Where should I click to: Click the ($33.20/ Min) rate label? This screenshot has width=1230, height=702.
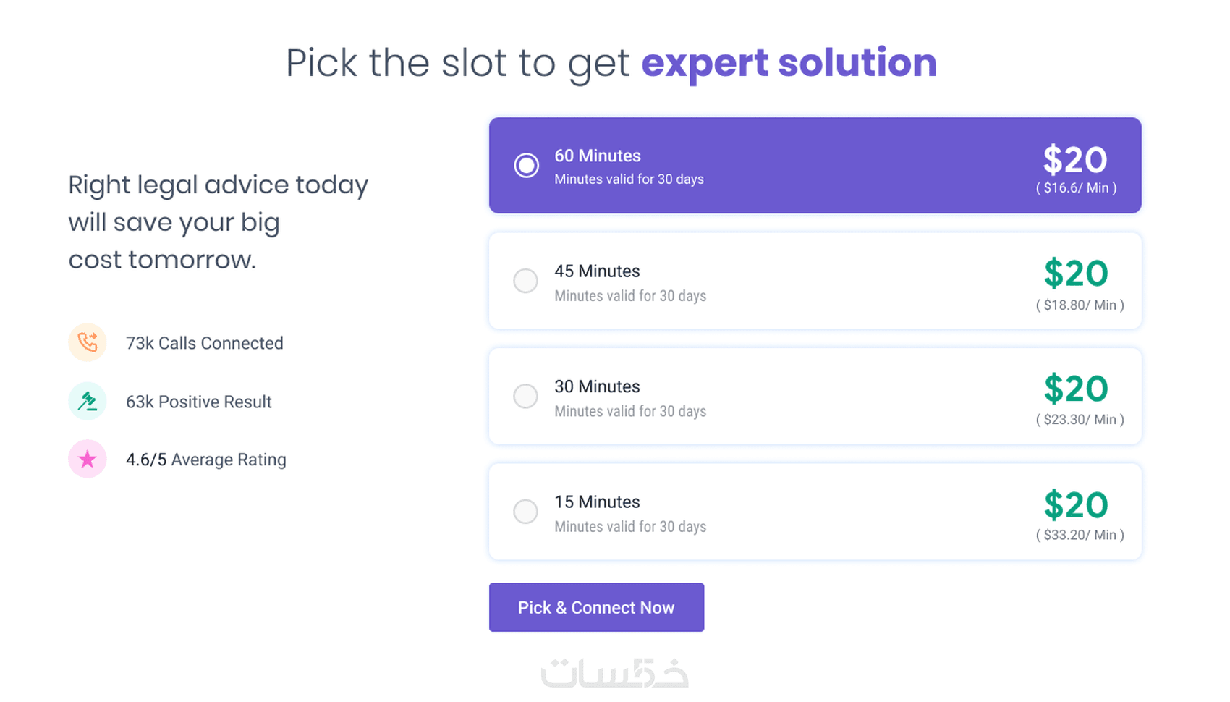click(x=1080, y=535)
